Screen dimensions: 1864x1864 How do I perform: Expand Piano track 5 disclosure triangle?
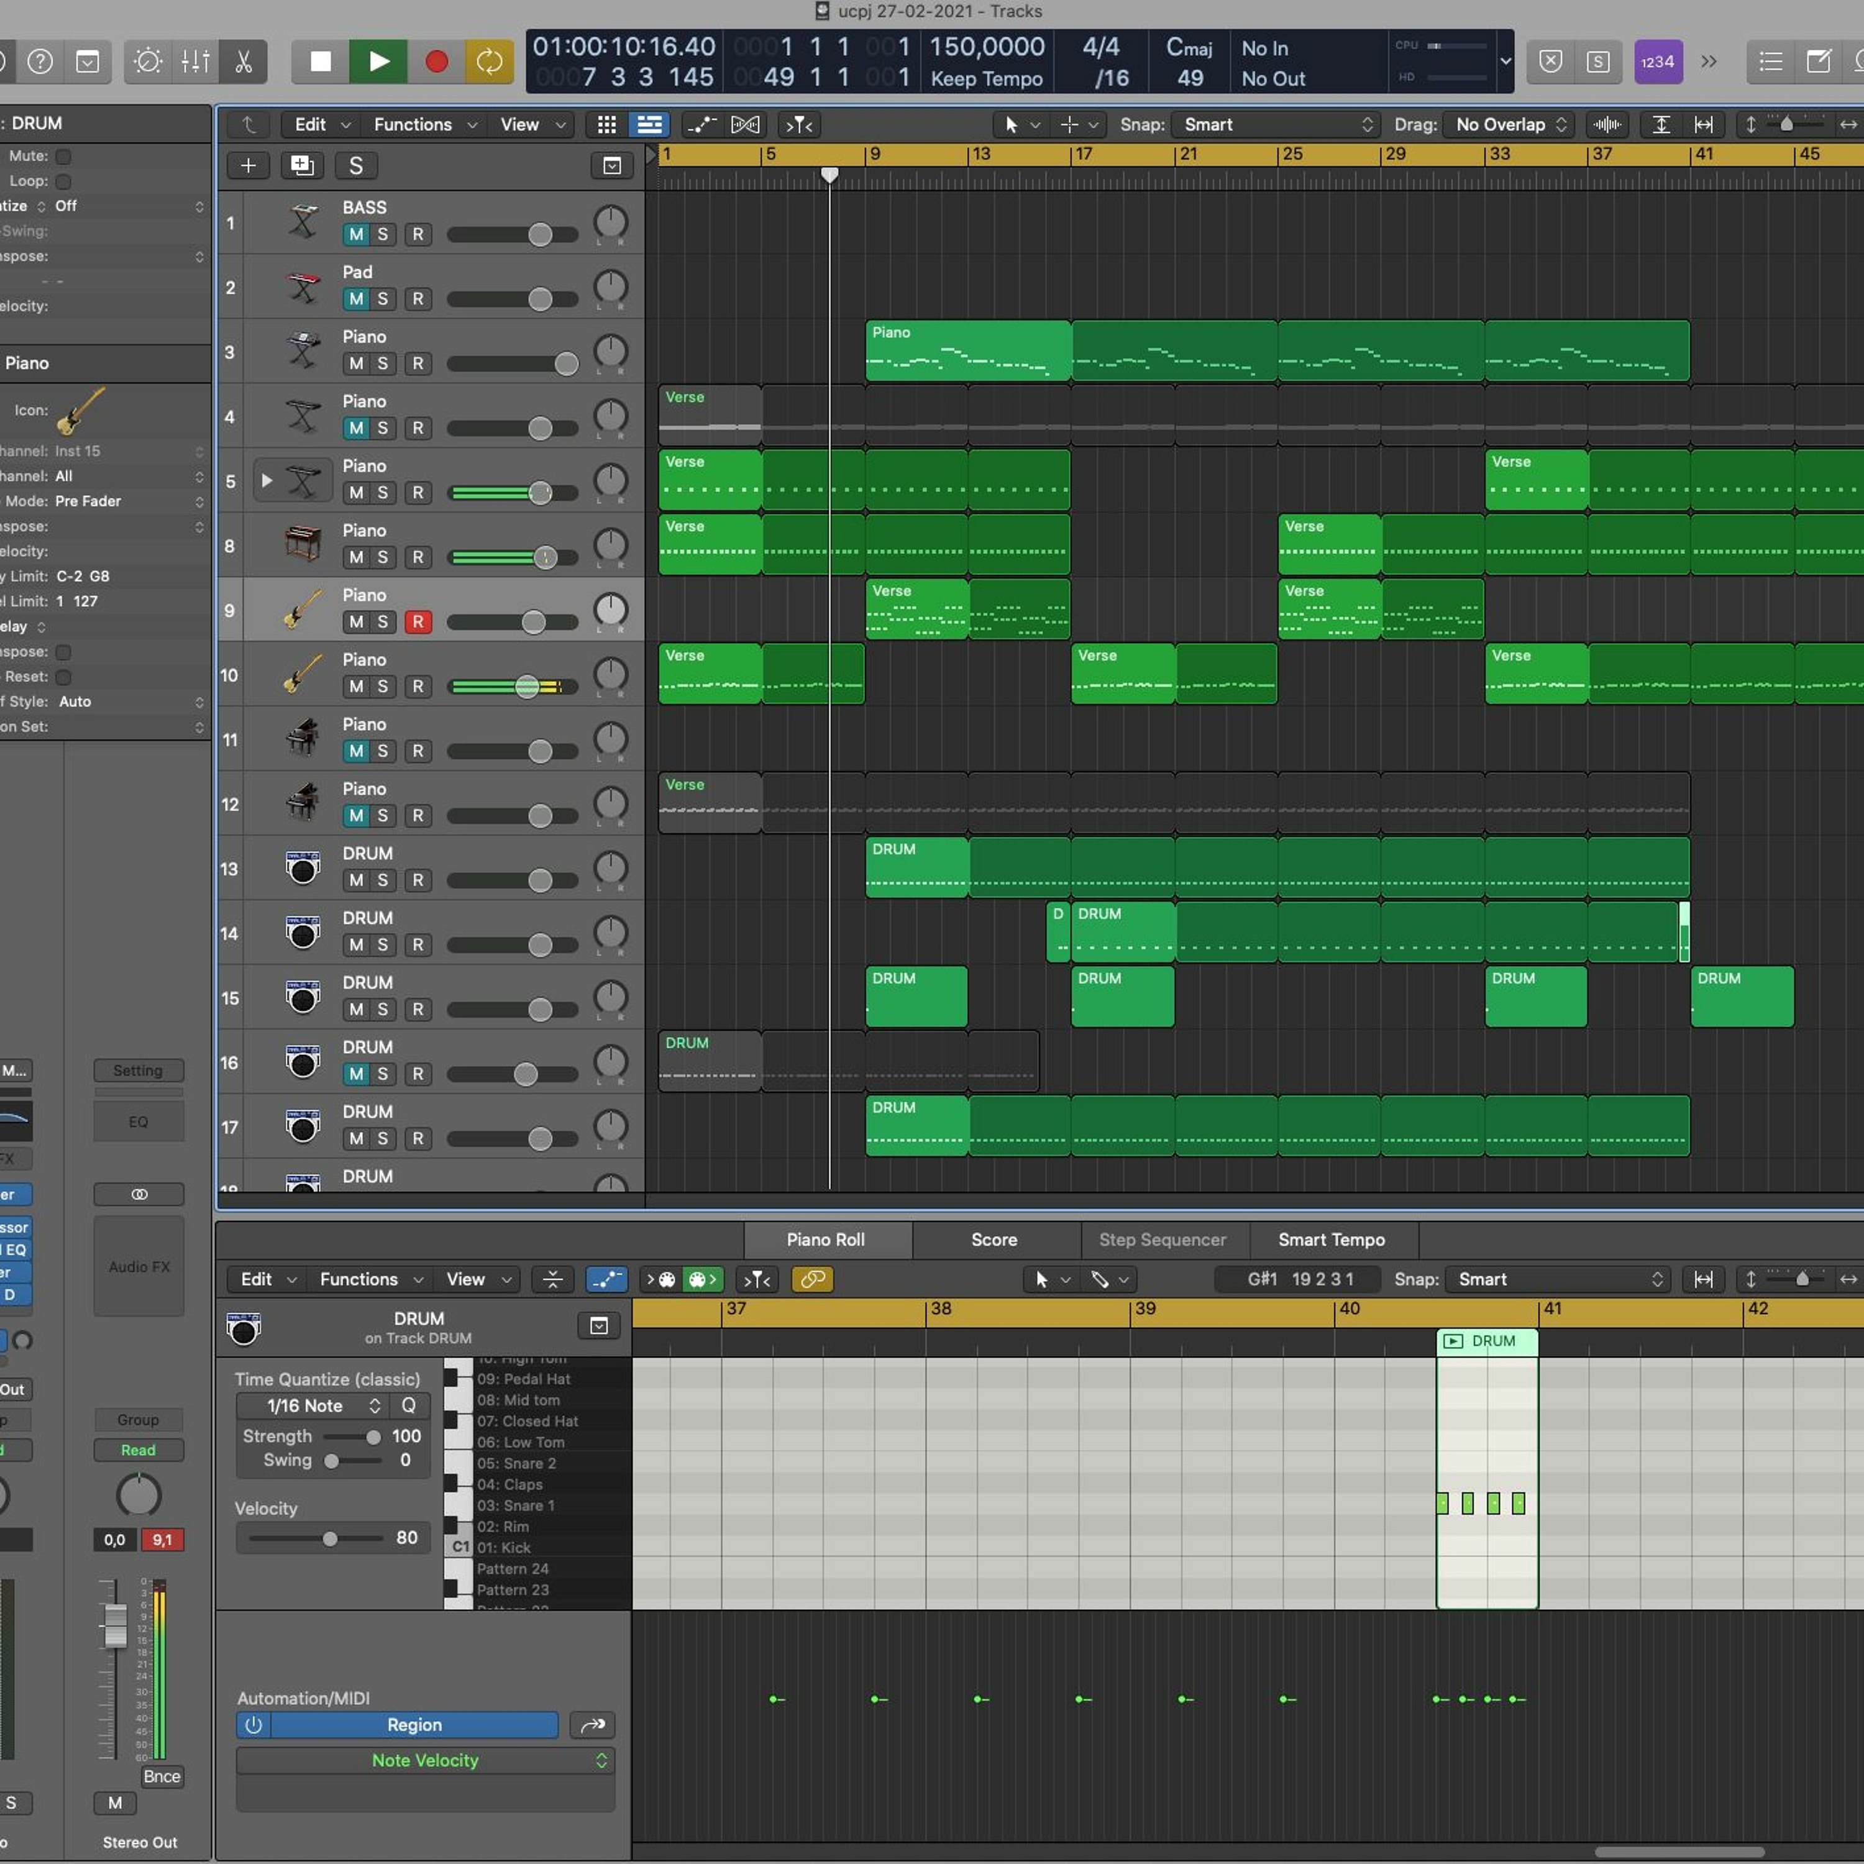[267, 480]
